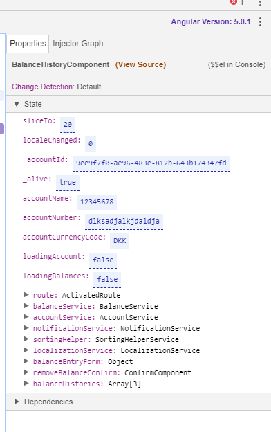This screenshot has width=271, height=432.
Task: Click the accountNumber property label
Action: click(x=52, y=217)
